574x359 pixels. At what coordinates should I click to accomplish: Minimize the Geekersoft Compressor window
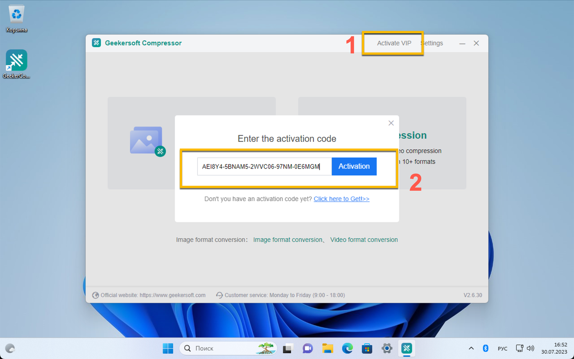(462, 43)
